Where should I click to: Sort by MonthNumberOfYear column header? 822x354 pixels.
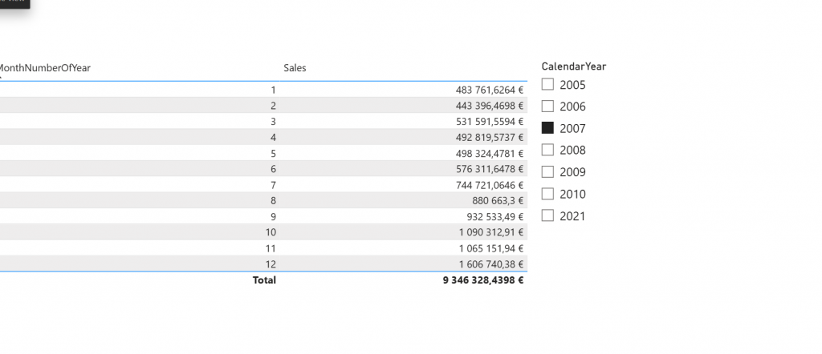coord(44,68)
